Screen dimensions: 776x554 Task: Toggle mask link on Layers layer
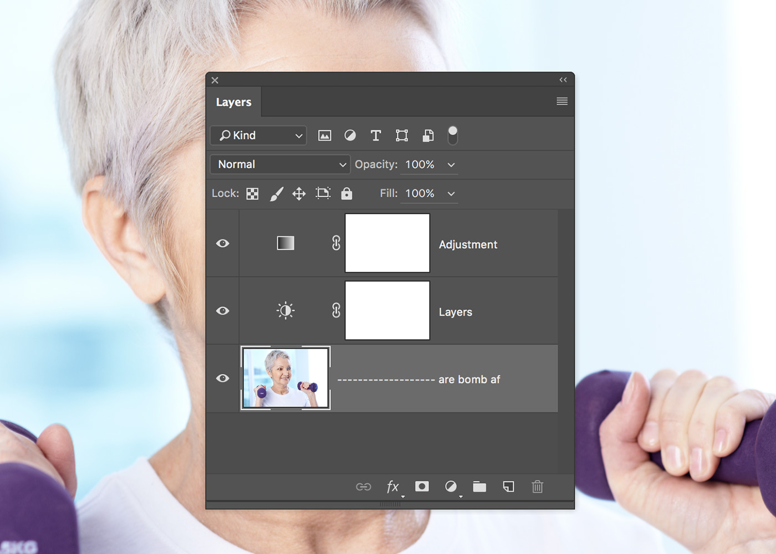point(336,311)
